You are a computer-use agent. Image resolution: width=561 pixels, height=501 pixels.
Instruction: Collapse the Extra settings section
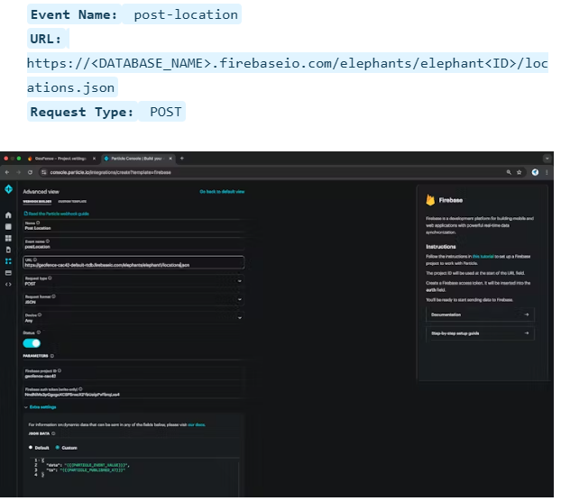click(35, 407)
